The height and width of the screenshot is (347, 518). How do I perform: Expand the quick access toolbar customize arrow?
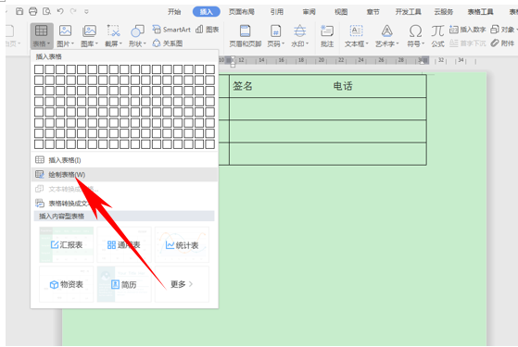86,12
